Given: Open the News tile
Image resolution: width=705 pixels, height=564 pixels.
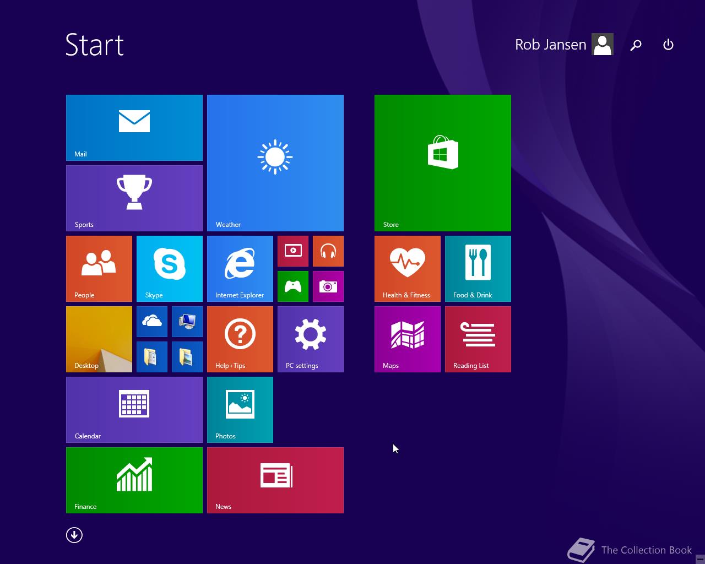Looking at the screenshot, I should 275,480.
